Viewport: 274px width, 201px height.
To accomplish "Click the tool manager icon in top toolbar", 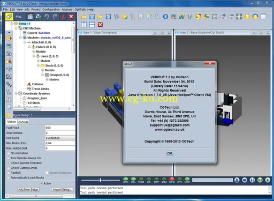I will 117,17.
